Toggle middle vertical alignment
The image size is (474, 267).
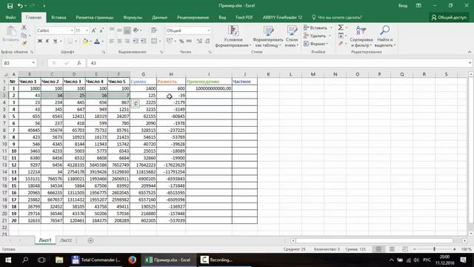(119, 30)
